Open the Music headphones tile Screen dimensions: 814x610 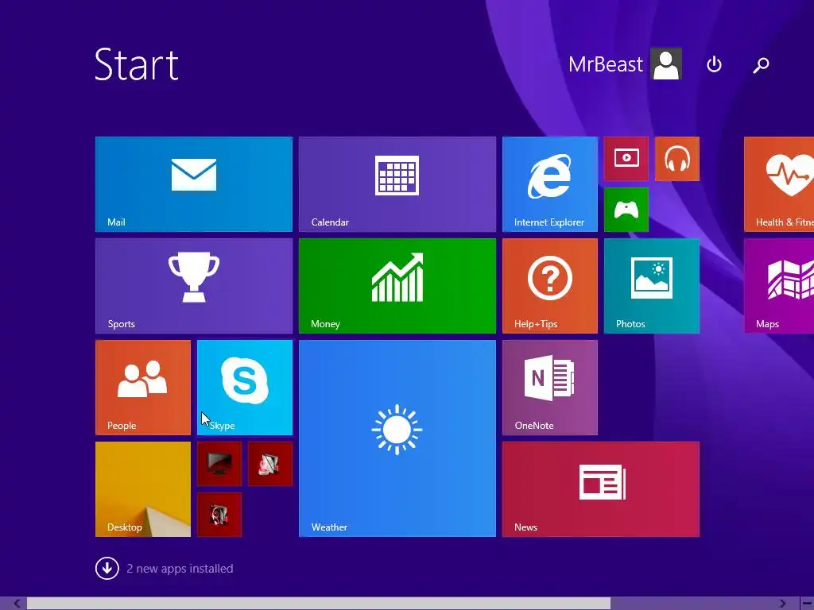[677, 159]
